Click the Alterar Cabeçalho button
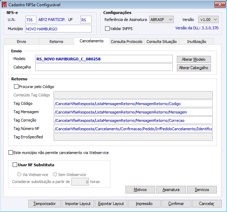The width and height of the screenshot is (227, 212). (x=194, y=68)
